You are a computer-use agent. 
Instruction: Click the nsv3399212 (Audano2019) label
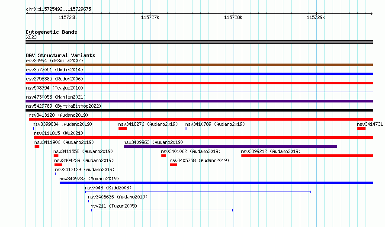[x=271, y=151]
